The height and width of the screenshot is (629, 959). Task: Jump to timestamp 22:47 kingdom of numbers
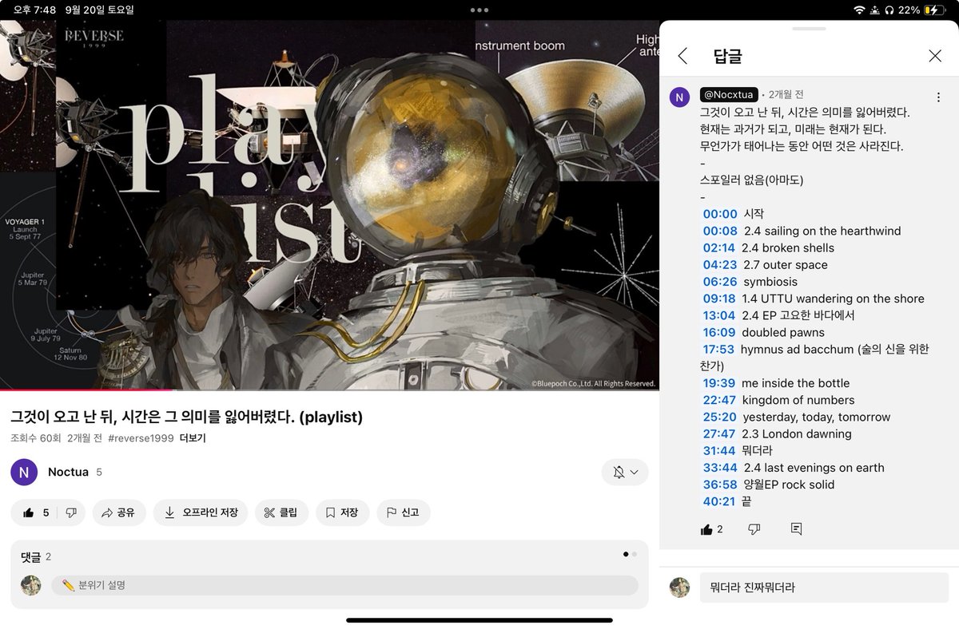pos(719,400)
